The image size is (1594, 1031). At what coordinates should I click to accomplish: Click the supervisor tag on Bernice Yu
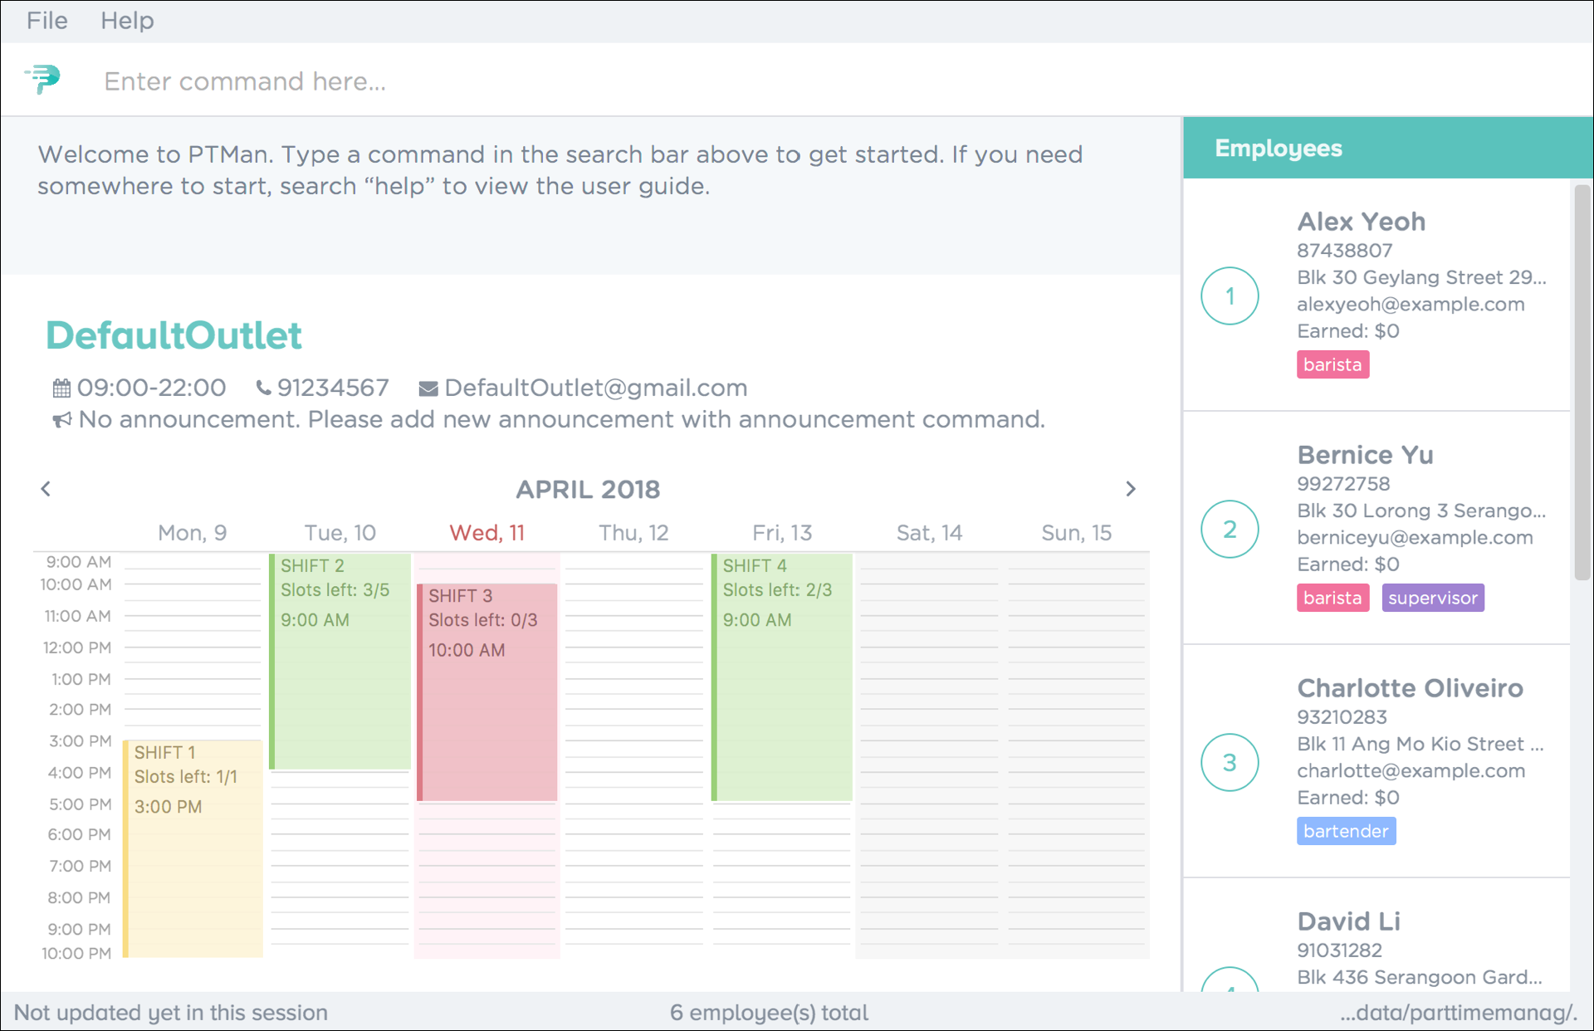tap(1432, 598)
